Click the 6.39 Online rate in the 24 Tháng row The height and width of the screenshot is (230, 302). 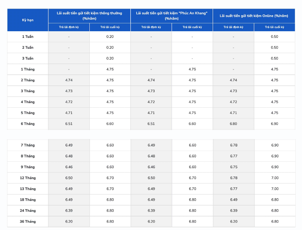coord(233,211)
